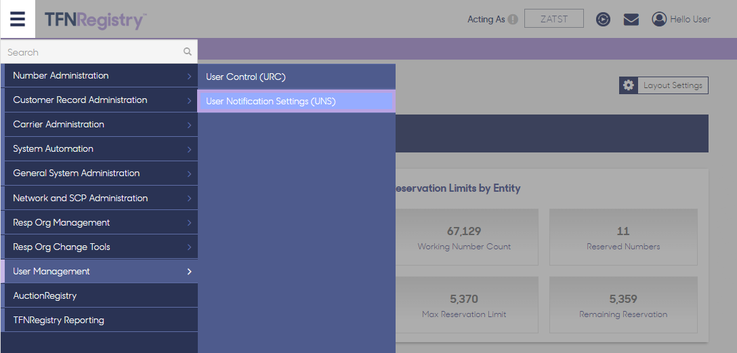Viewport: 737px width, 353px height.
Task: Click the Hello User link
Action: pyautogui.click(x=690, y=19)
